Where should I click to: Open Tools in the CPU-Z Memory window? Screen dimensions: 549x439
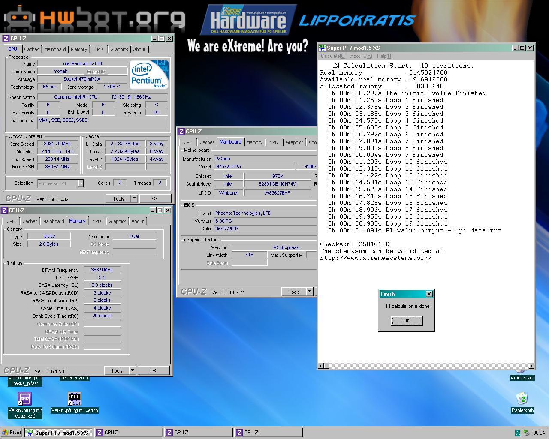pyautogui.click(x=117, y=371)
